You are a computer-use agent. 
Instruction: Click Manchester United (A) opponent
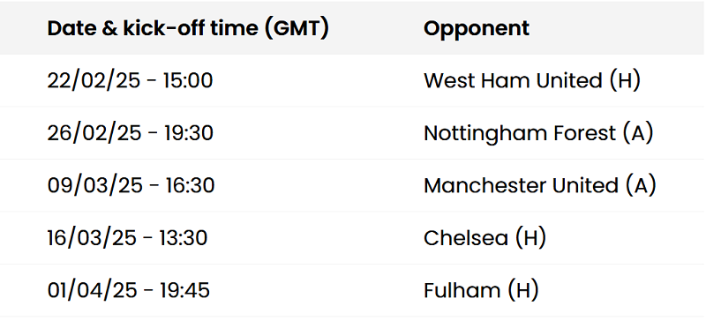540,185
